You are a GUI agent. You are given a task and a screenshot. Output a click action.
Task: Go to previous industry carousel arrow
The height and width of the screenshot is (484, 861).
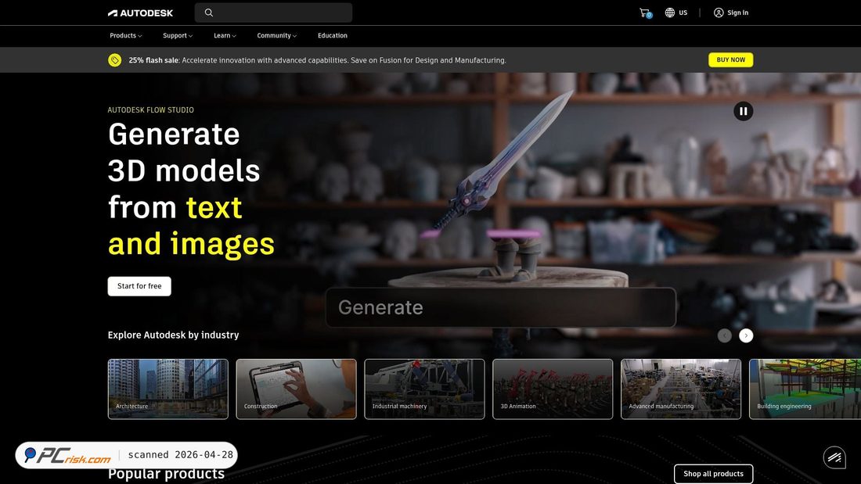(724, 335)
